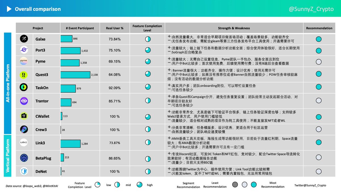Click Port3's recommendation circle
341x192 pixels.
pyautogui.click(x=319, y=50)
